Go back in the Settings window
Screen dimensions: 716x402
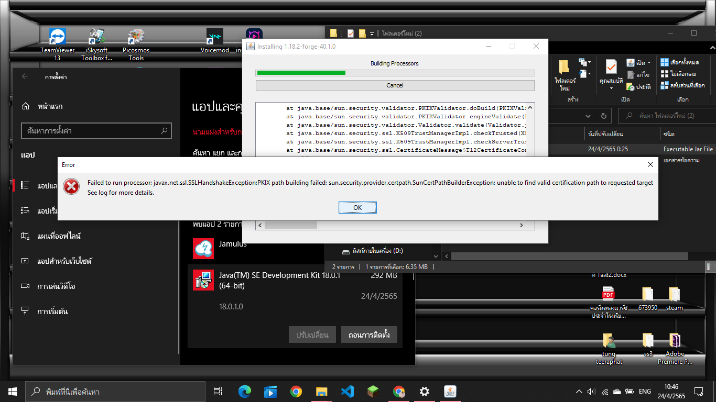25,77
